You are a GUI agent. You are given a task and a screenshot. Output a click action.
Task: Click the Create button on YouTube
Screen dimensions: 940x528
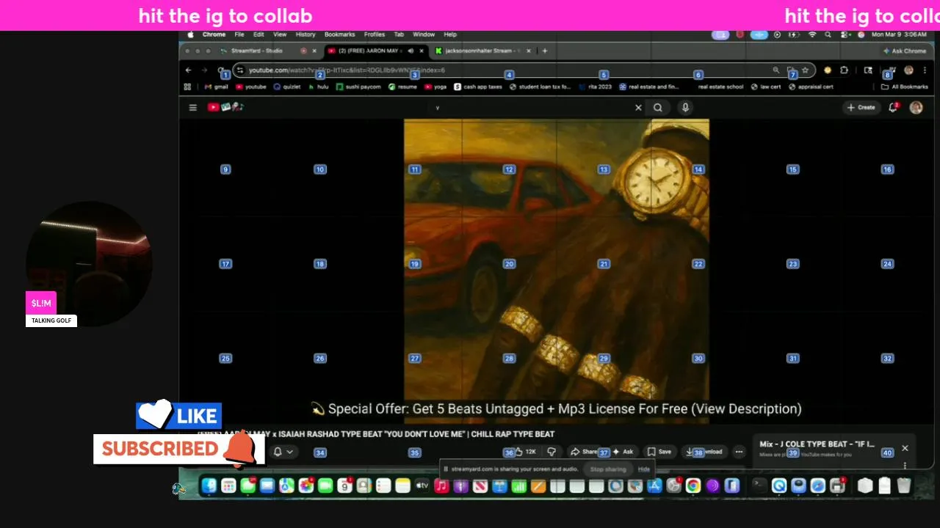pos(861,107)
